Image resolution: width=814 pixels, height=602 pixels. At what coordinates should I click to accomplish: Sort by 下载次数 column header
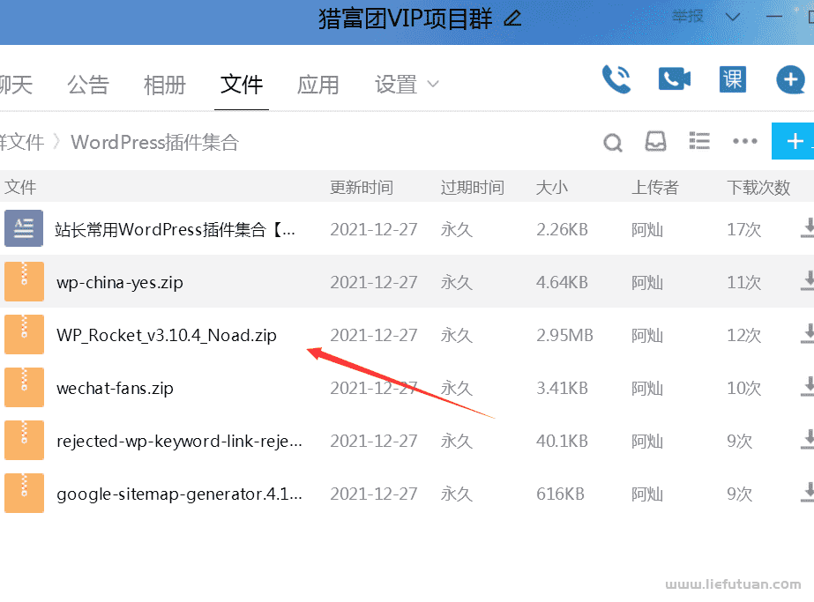click(758, 187)
